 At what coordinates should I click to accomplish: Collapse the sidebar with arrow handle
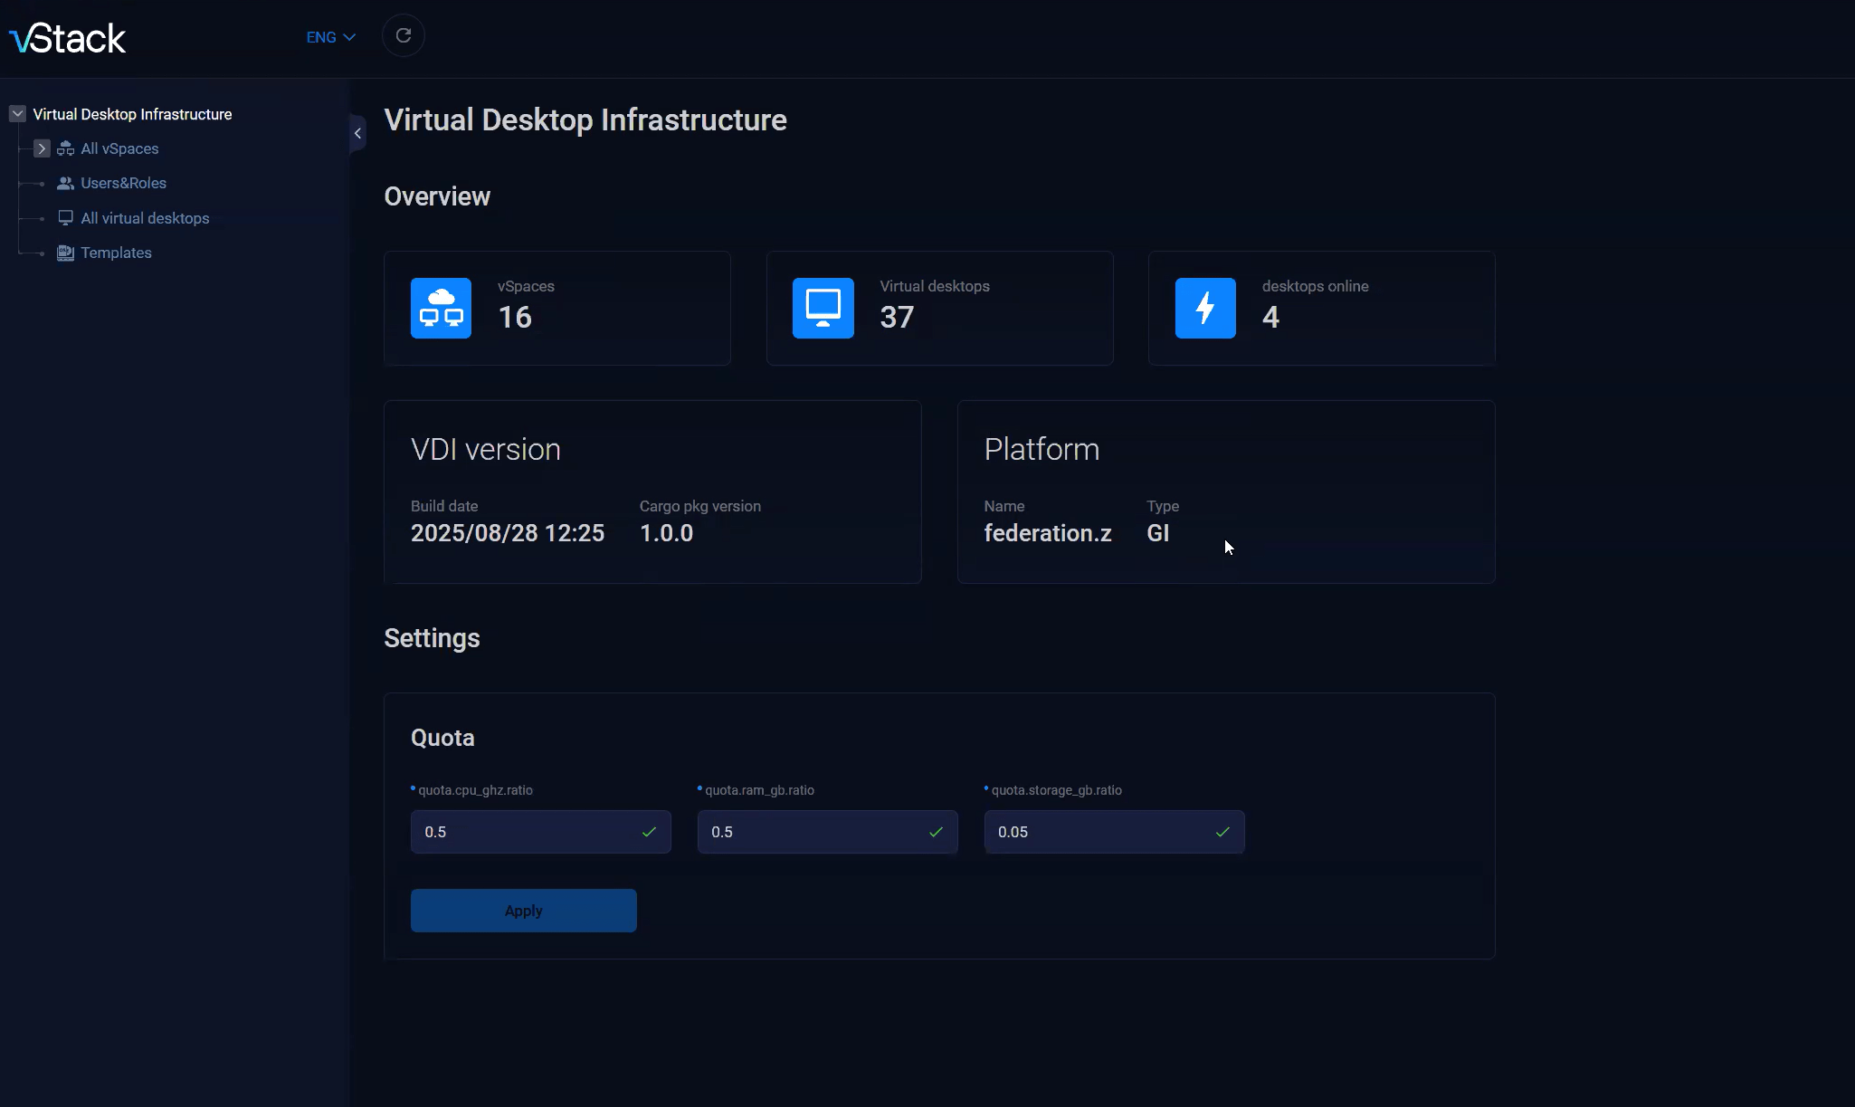tap(357, 133)
